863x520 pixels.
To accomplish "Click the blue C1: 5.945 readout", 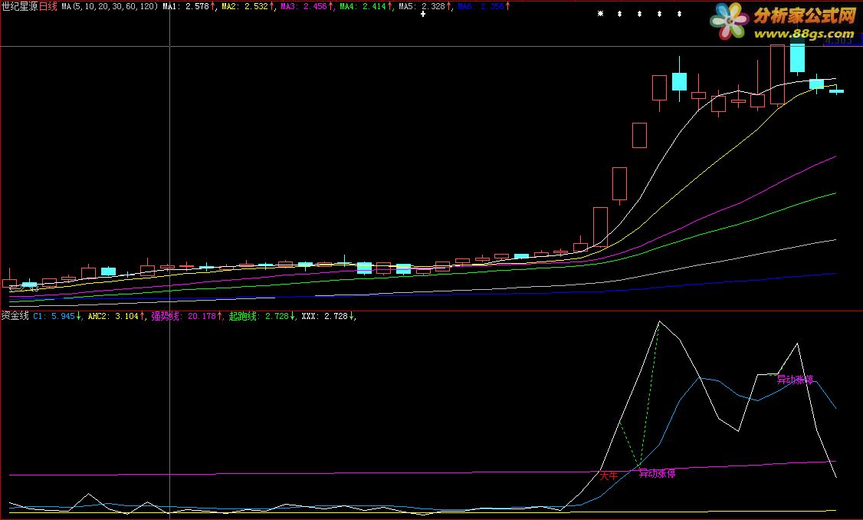I will (54, 316).
